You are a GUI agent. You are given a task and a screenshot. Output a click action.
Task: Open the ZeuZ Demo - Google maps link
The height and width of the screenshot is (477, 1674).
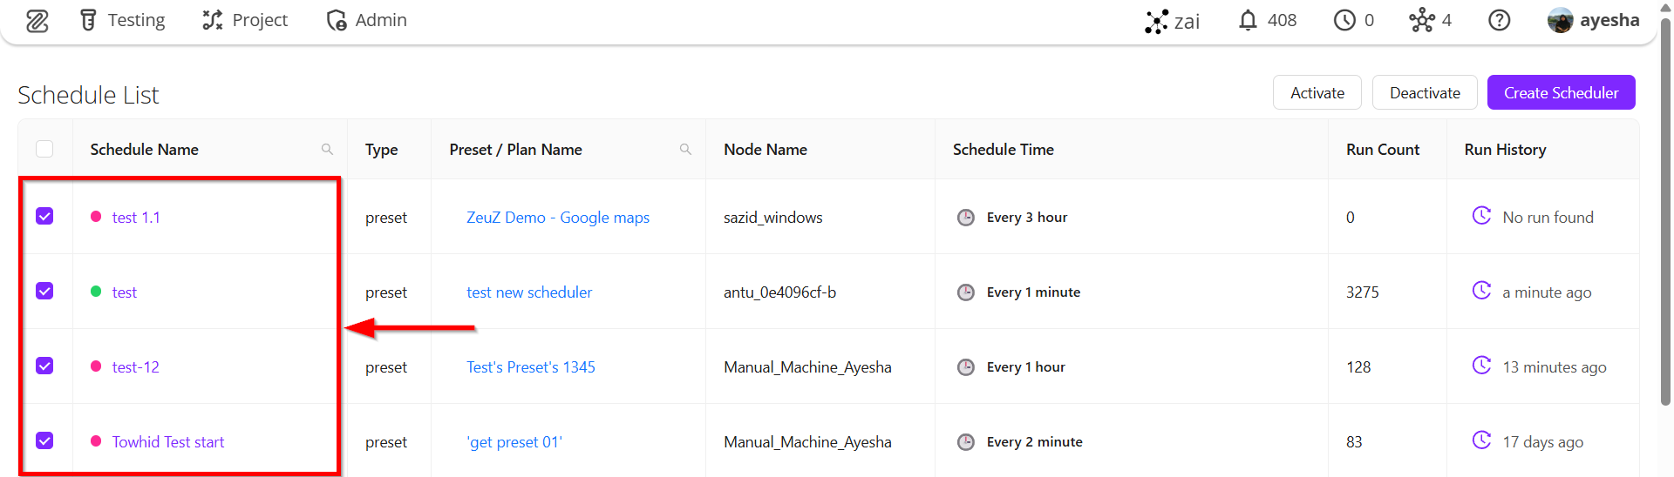pos(557,218)
